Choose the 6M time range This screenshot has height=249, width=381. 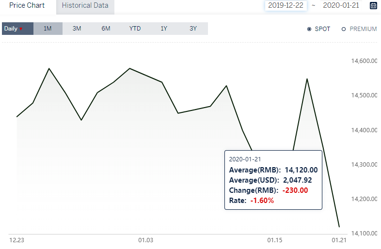pos(106,29)
